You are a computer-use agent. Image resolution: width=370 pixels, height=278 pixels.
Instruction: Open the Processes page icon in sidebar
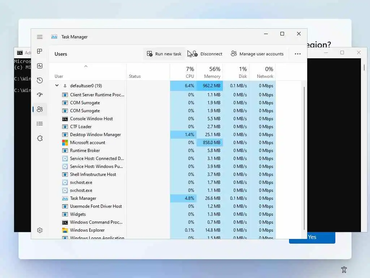pyautogui.click(x=40, y=51)
